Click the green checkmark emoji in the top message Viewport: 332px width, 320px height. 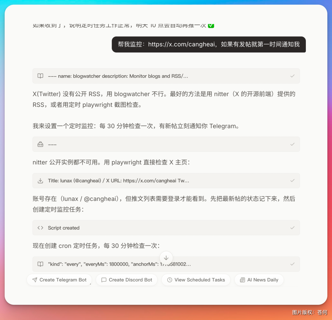pyautogui.click(x=211, y=26)
